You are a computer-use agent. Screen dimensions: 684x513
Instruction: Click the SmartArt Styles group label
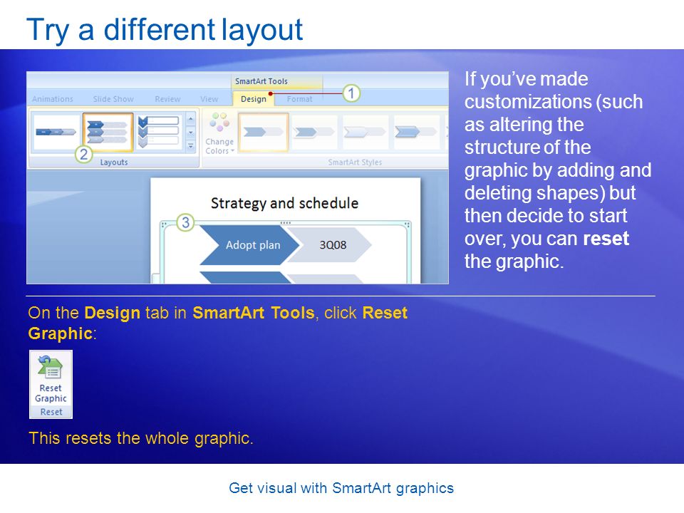tap(355, 162)
